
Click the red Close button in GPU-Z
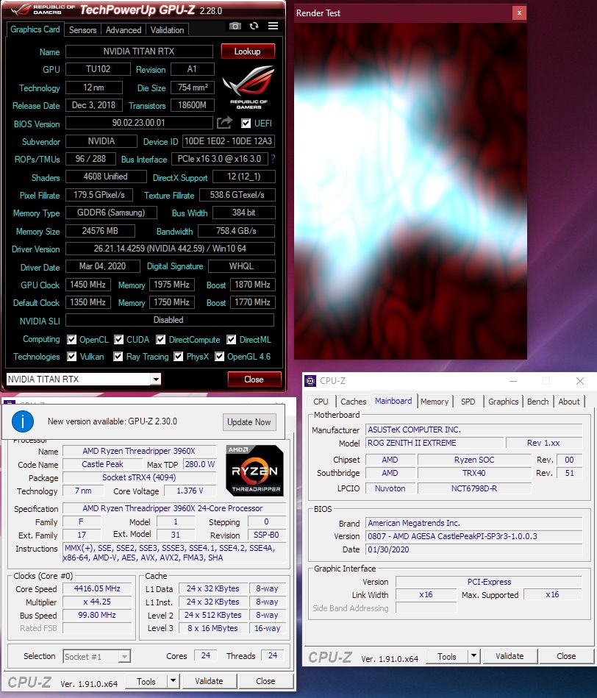(x=254, y=380)
